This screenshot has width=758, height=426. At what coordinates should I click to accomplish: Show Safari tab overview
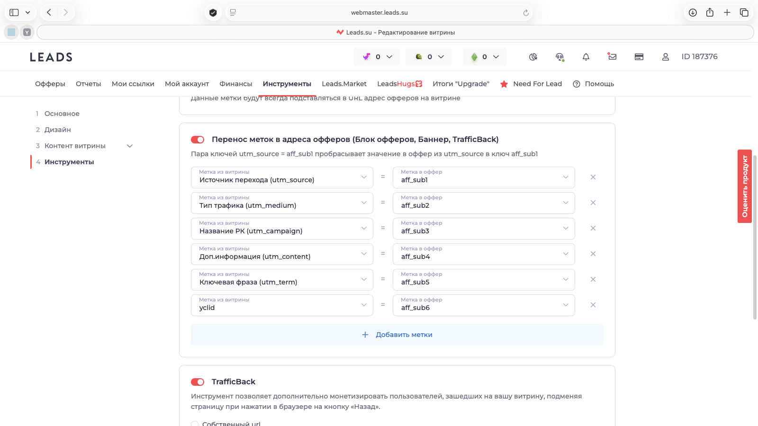click(x=744, y=13)
